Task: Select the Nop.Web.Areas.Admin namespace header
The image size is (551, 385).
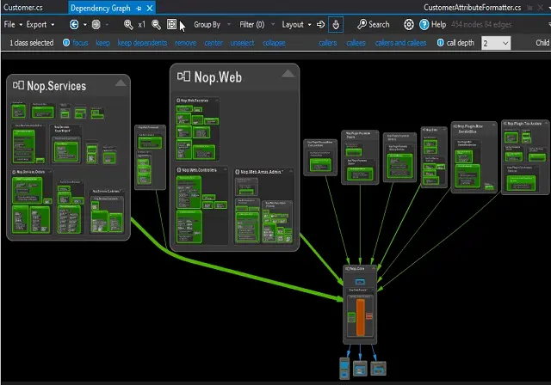Action: coord(260,172)
